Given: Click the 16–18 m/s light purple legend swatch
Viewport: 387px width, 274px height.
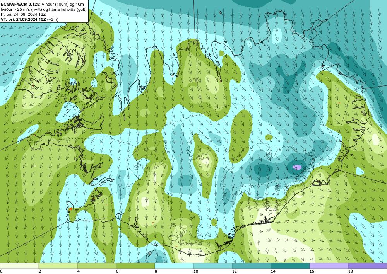Looking at the screenshot, I should coord(329,266).
